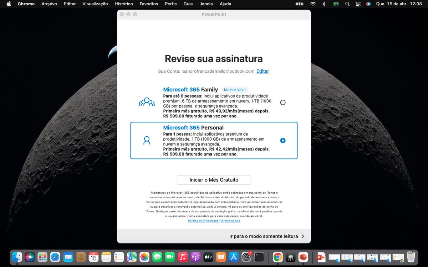428x267 pixels.
Task: Click the battery status icon
Action: [300, 4]
